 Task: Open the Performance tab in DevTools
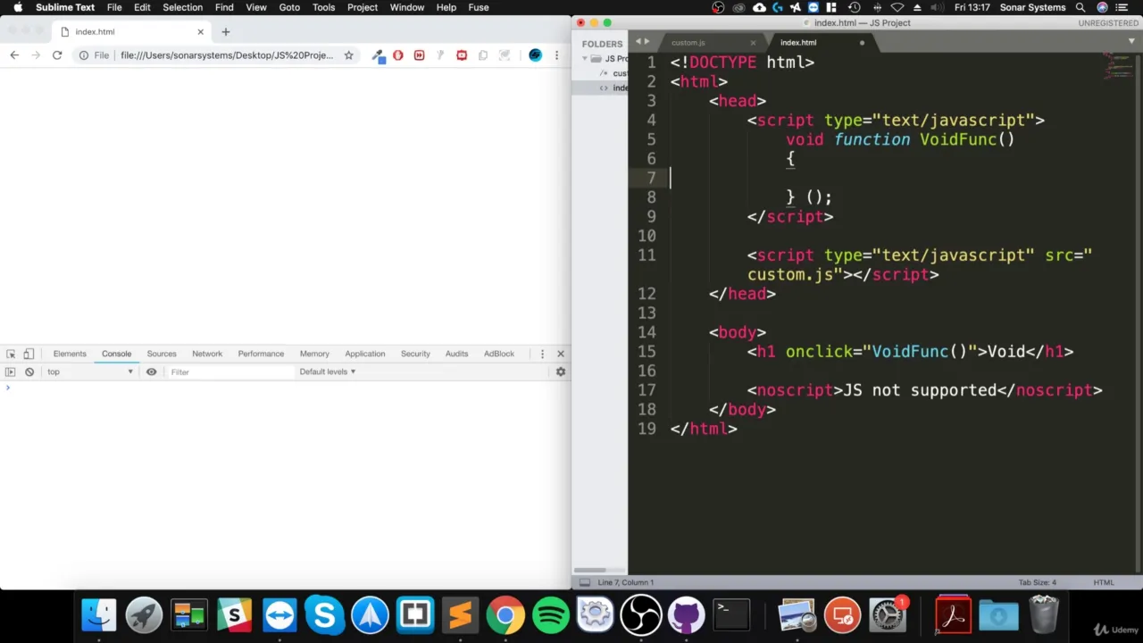click(x=261, y=354)
